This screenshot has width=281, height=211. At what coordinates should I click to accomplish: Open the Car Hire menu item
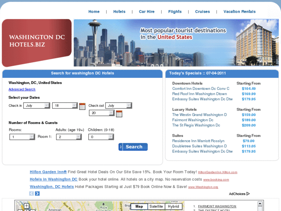(x=146, y=12)
